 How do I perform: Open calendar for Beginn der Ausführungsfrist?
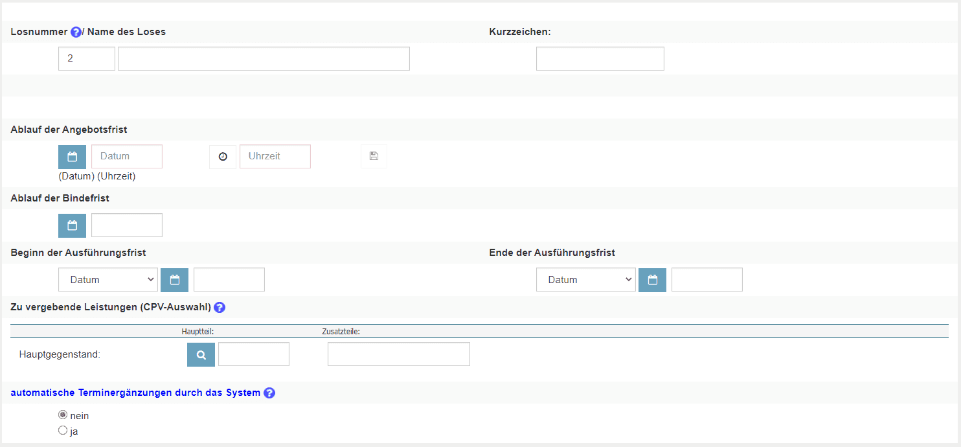[174, 280]
